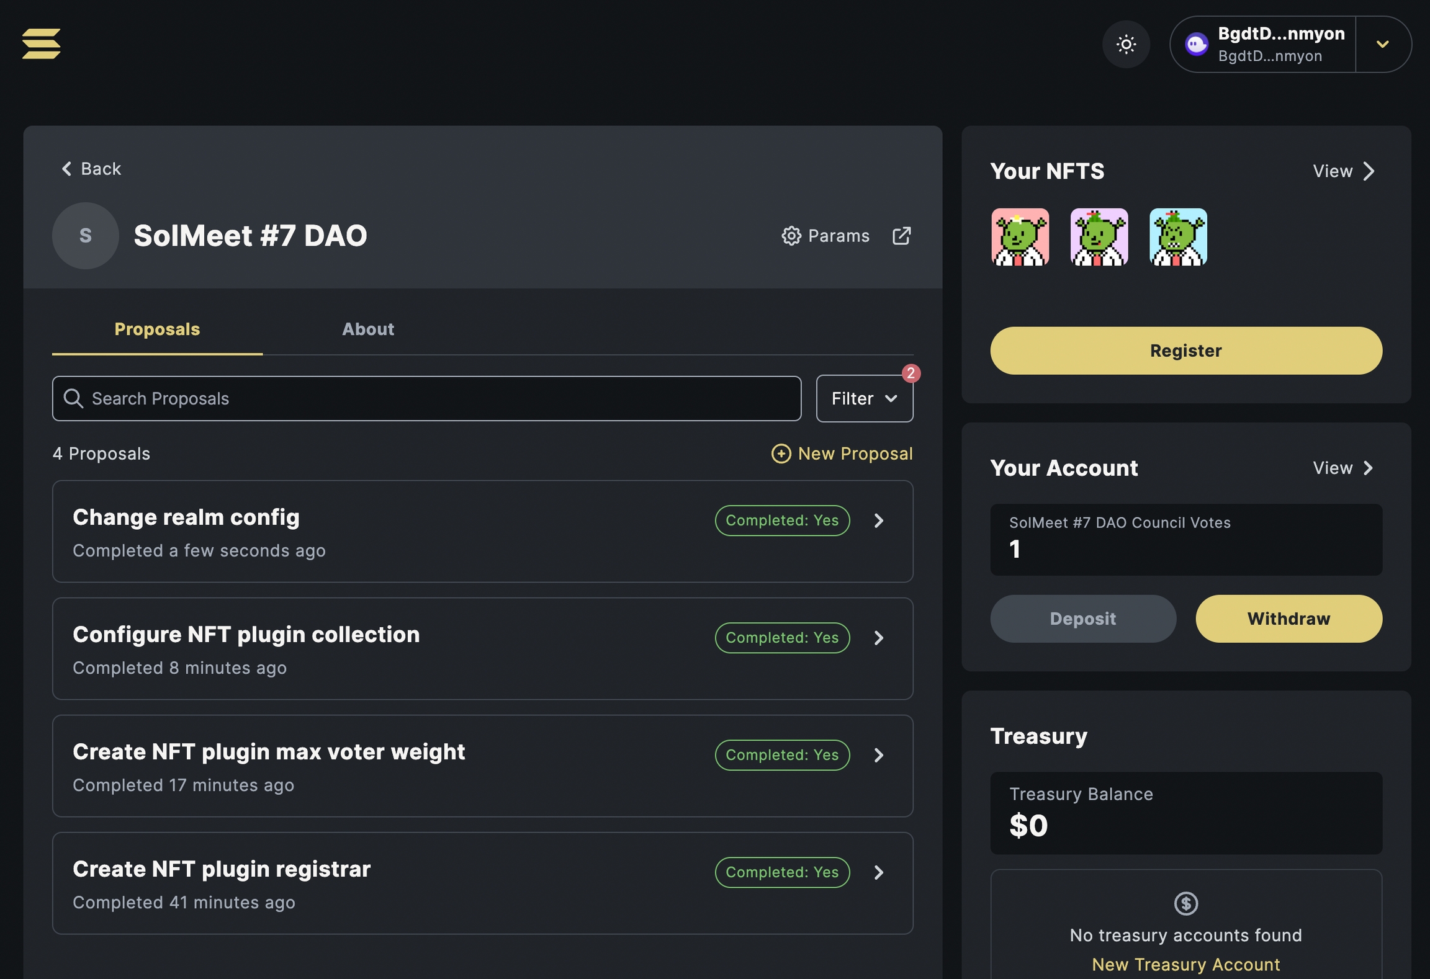This screenshot has height=979, width=1430.
Task: Switch to the About tab
Action: click(x=367, y=329)
